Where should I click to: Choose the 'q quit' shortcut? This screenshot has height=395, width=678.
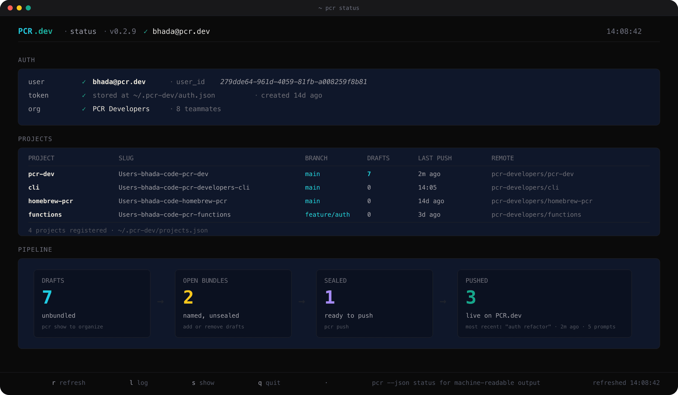point(269,383)
